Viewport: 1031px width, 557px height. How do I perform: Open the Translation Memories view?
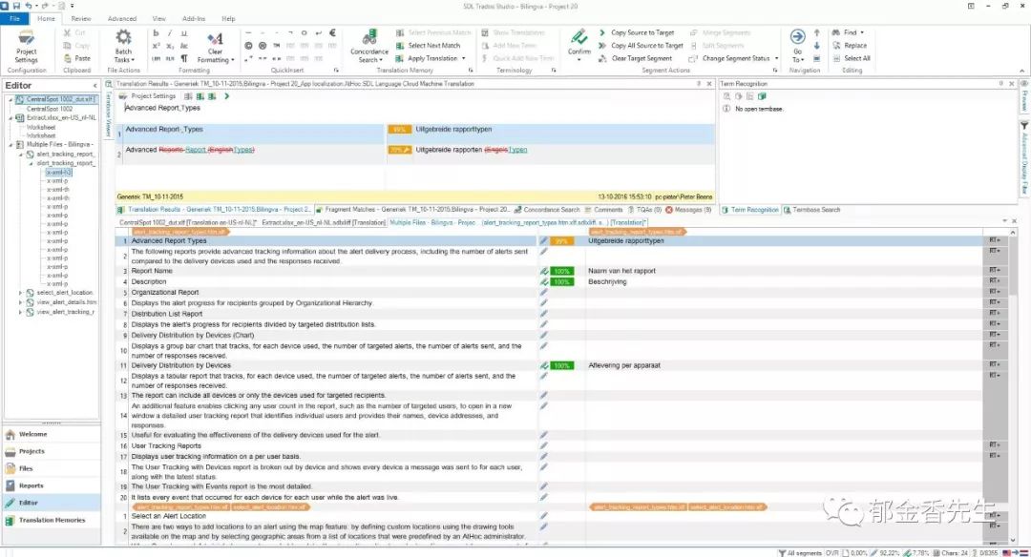[52, 520]
